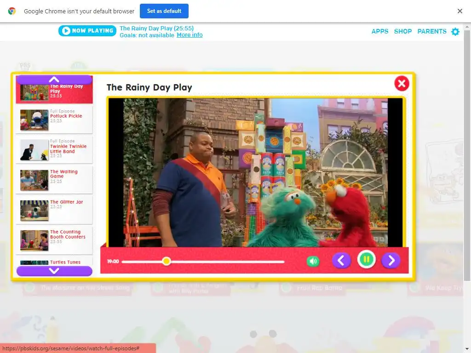Click the page vertical scrollbar
This screenshot has width=471, height=353.
click(467, 155)
